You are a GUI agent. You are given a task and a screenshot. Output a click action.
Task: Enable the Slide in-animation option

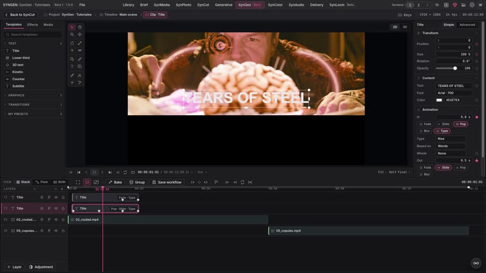tap(443, 124)
